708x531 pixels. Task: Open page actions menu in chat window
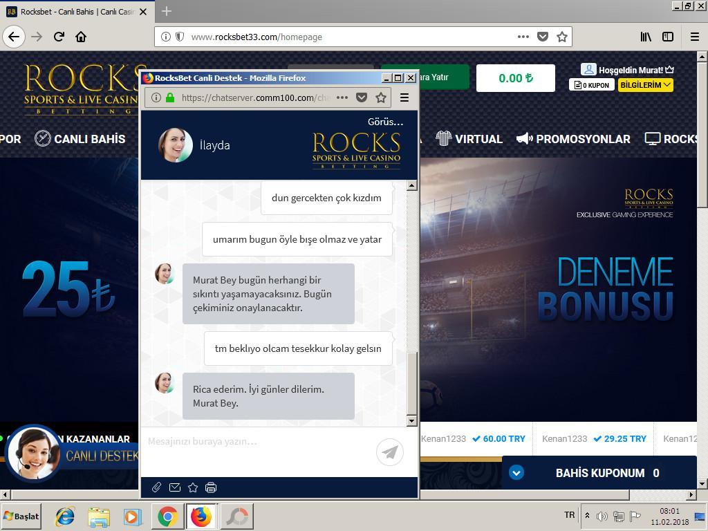click(342, 97)
